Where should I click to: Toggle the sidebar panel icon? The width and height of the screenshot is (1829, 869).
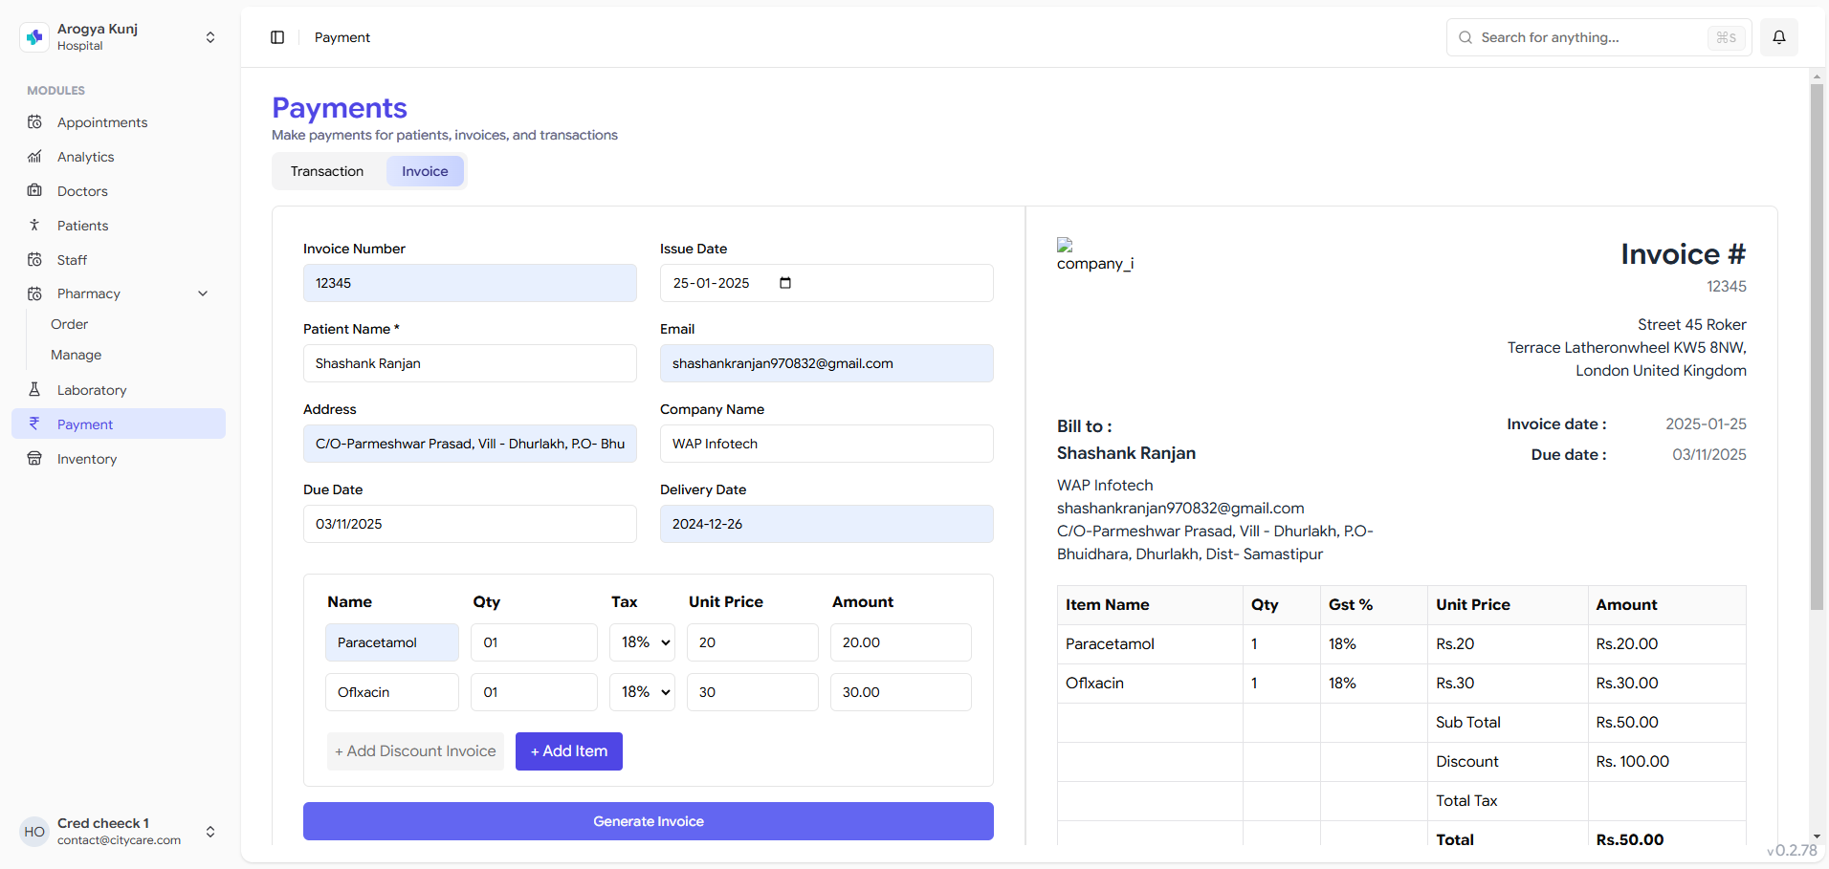(x=277, y=37)
